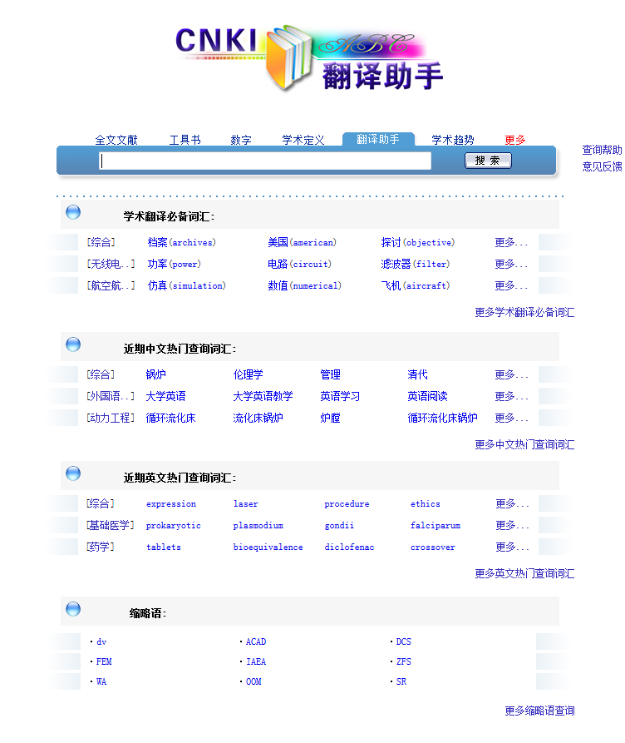Image resolution: width=625 pixels, height=743 pixels.
Task: Click the CNKI 翻译助手 logo
Action: 309,57
